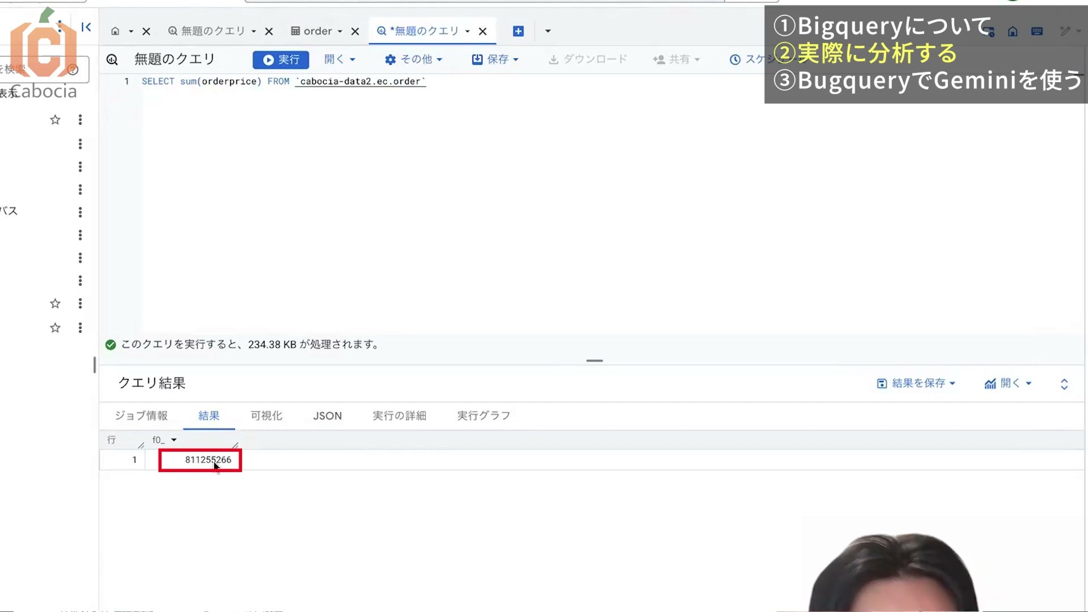Click the schedule clock icon
The width and height of the screenshot is (1088, 612).
(735, 59)
